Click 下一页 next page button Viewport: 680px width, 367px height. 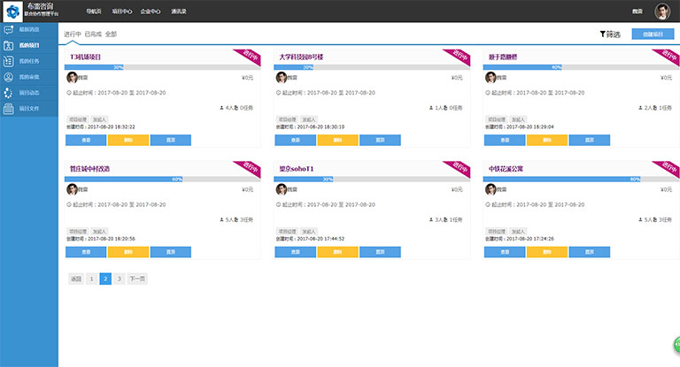click(x=137, y=279)
